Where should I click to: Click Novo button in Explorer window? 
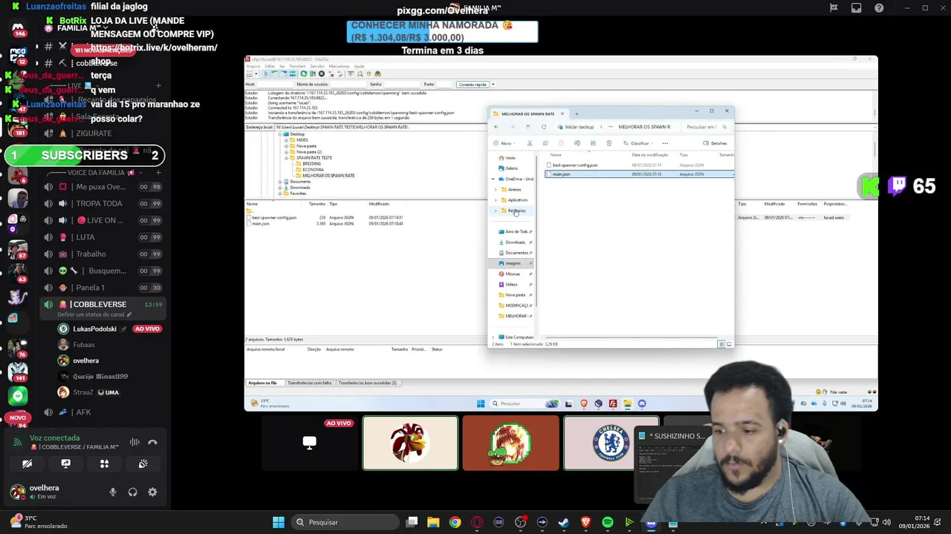pyautogui.click(x=504, y=143)
